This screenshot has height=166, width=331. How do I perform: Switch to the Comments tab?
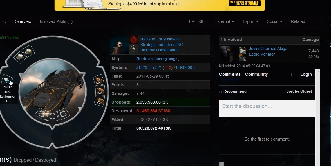coord(230,75)
